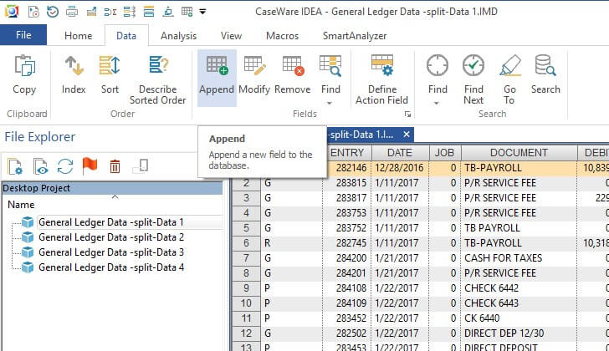Click the history clock icon in quick access toolbar
Image resolution: width=609 pixels, height=351 pixels.
pos(53,12)
